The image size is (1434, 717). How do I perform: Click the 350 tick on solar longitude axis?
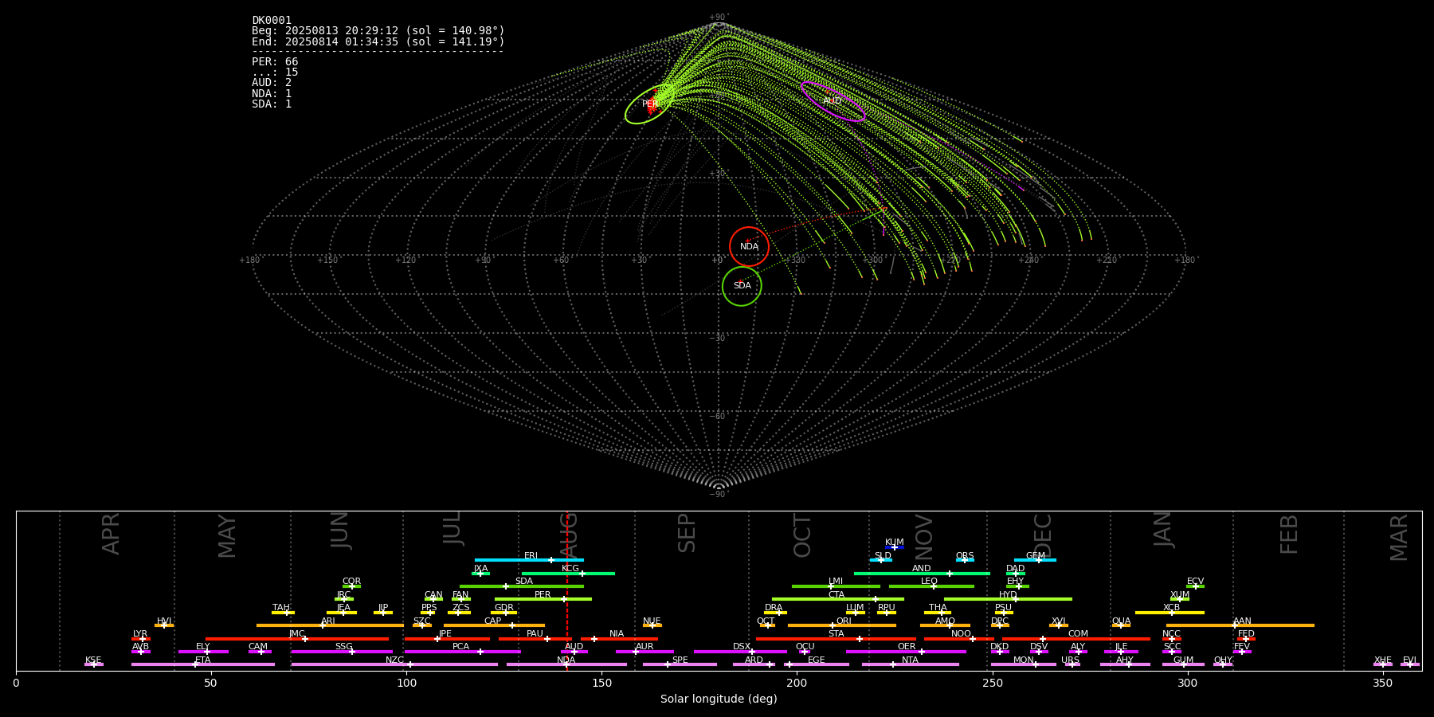click(1382, 683)
